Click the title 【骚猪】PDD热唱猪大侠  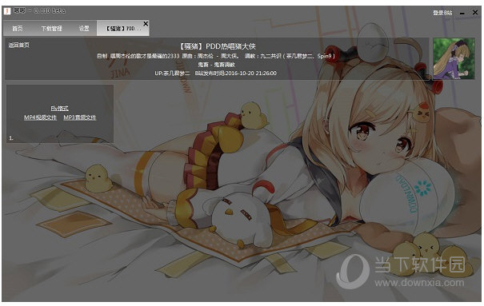(218, 46)
